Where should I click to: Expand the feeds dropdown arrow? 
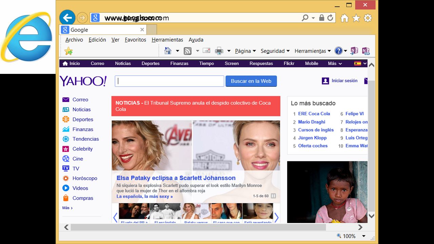(197, 51)
